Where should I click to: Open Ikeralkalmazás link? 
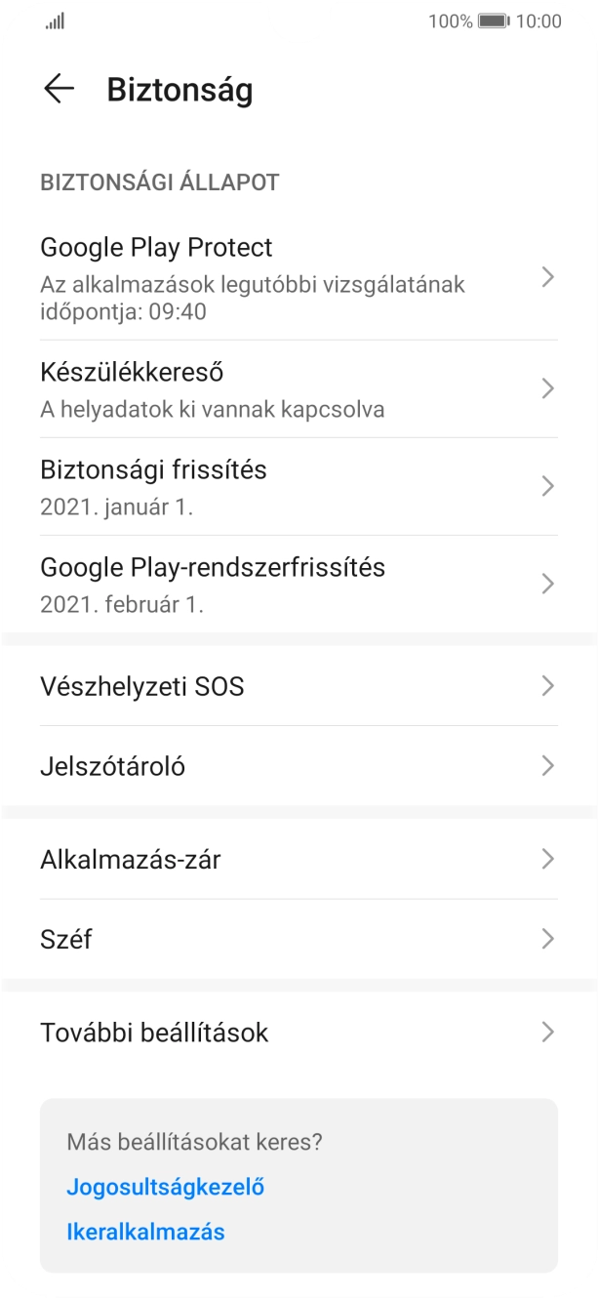click(x=144, y=1231)
